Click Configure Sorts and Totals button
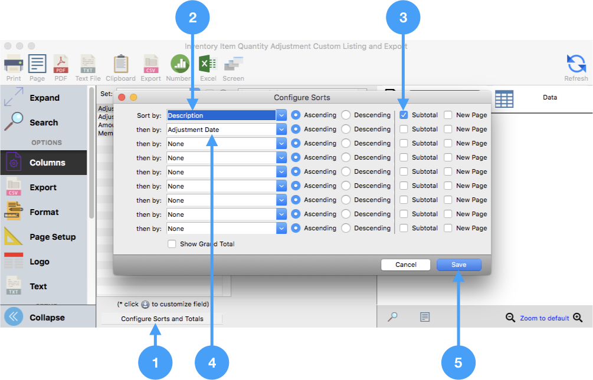The height and width of the screenshot is (380, 593). click(x=162, y=319)
